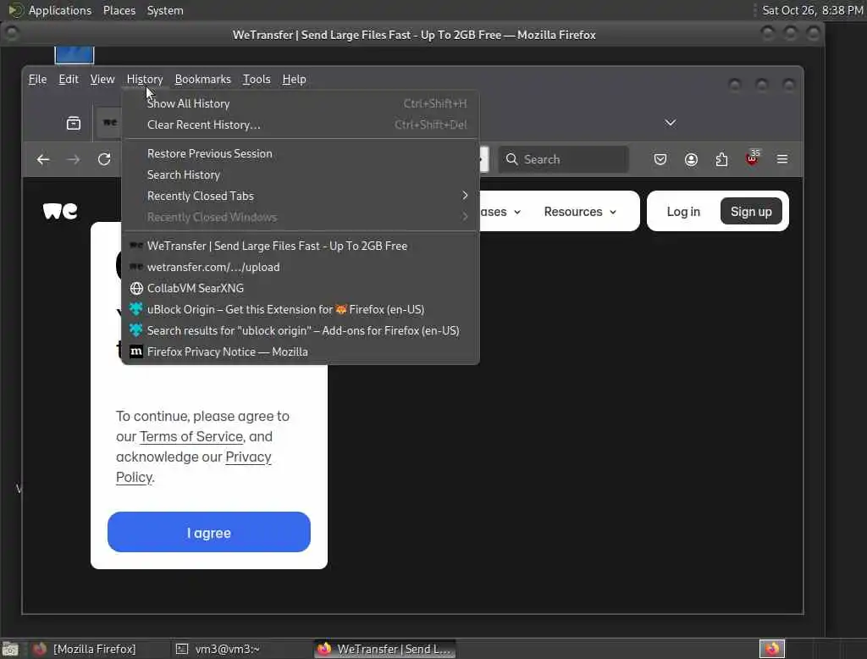Select the WeTransfer browser tab
Image resolution: width=867 pixels, height=659 pixels.
click(110, 122)
